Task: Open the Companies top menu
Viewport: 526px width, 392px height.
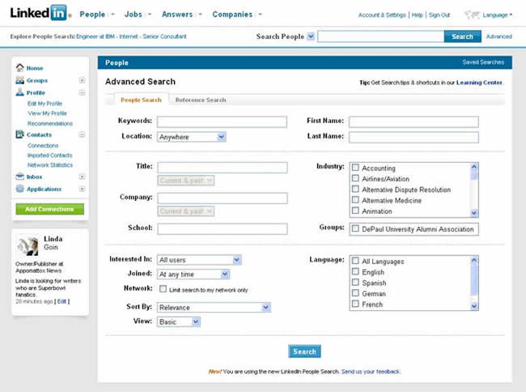Action: [x=232, y=15]
